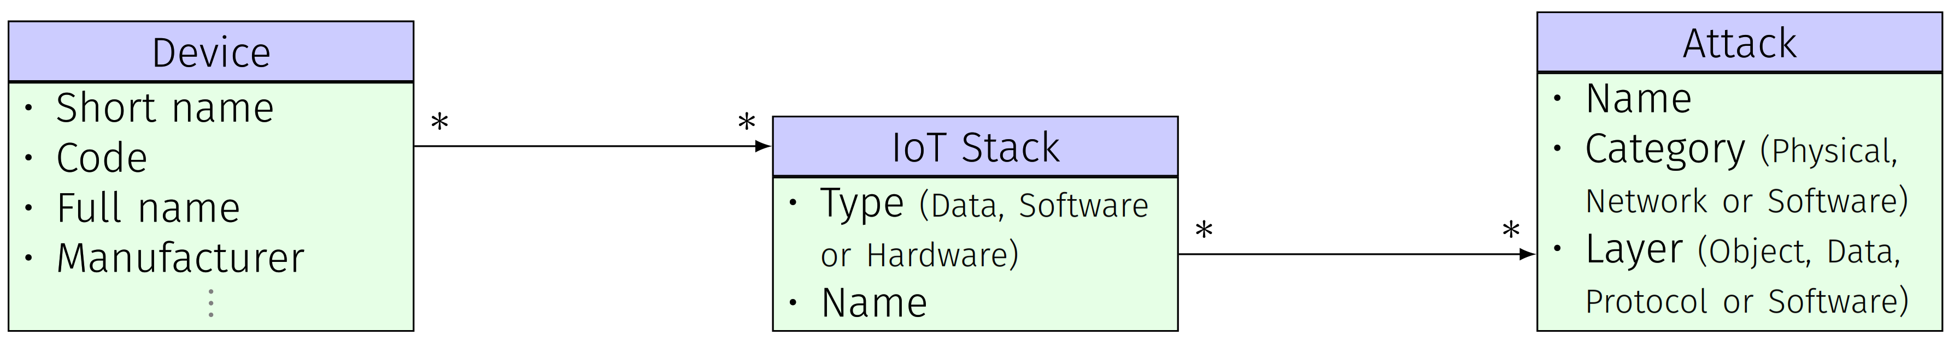1954x341 pixels.
Task: Click the Manufacturer attribute
Action: pos(180,258)
